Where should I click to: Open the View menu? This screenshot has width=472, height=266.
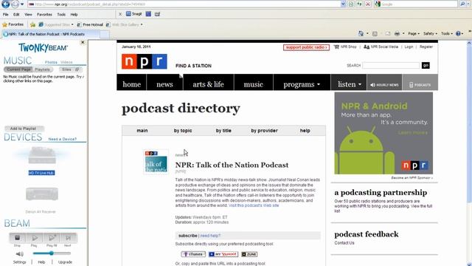(28, 14)
